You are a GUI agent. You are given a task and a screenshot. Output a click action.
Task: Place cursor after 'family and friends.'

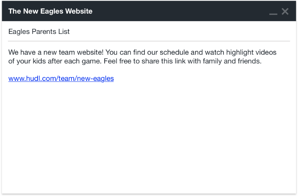point(262,61)
